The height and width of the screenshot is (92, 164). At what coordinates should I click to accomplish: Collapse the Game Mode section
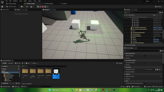pos(125,67)
